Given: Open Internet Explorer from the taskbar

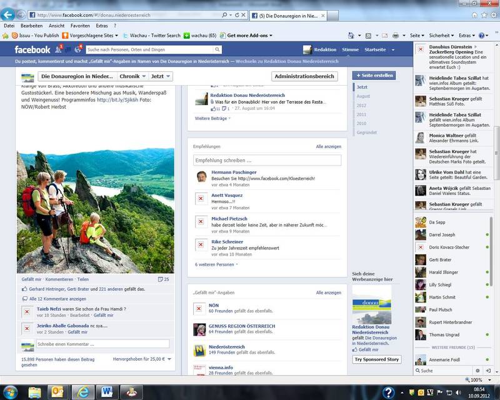Looking at the screenshot, I should click(x=82, y=392).
